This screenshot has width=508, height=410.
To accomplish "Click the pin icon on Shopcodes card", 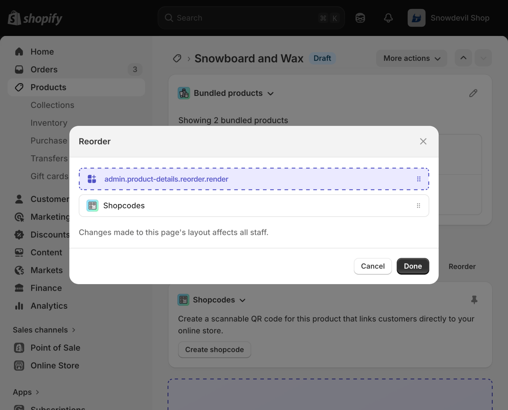I will [474, 300].
